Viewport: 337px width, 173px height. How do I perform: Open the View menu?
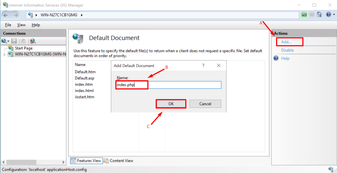point(21,25)
